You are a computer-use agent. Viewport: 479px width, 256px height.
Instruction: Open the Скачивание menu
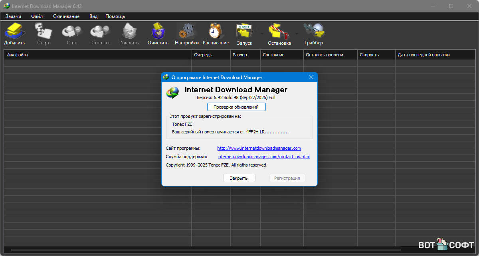(66, 16)
